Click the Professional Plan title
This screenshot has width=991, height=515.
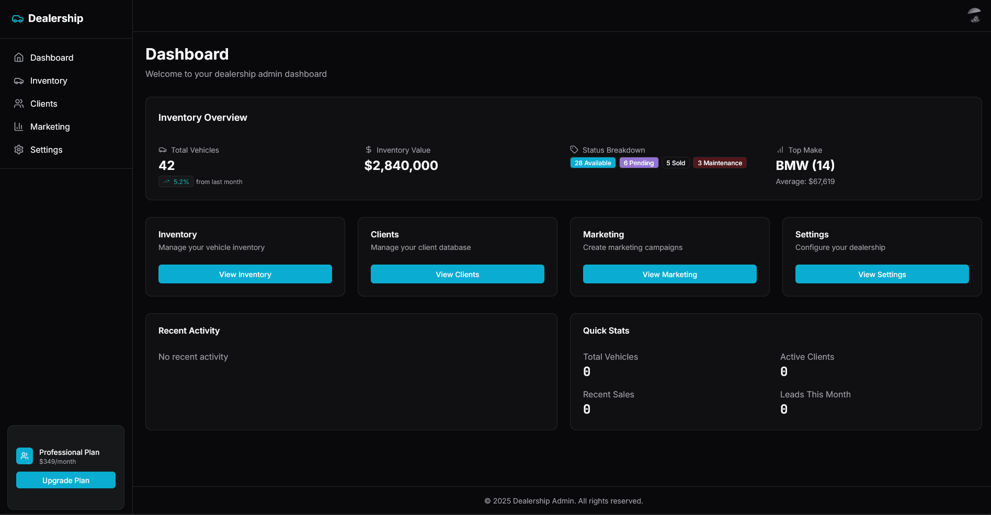coord(69,452)
